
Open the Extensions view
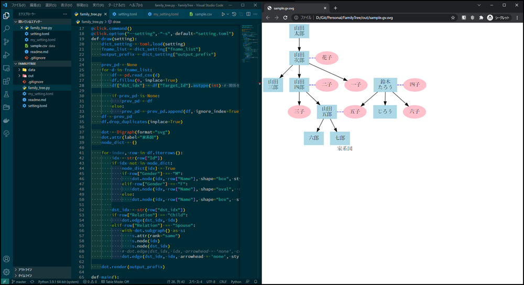(6, 81)
